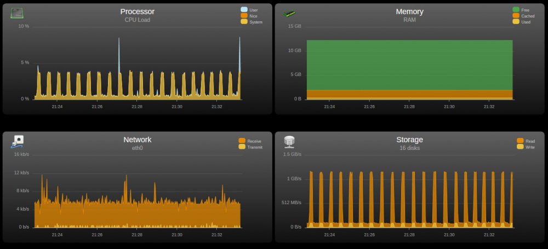This screenshot has width=548, height=249.
Task: Click the 21:24 time label in Processor chart
Action: pyautogui.click(x=58, y=107)
